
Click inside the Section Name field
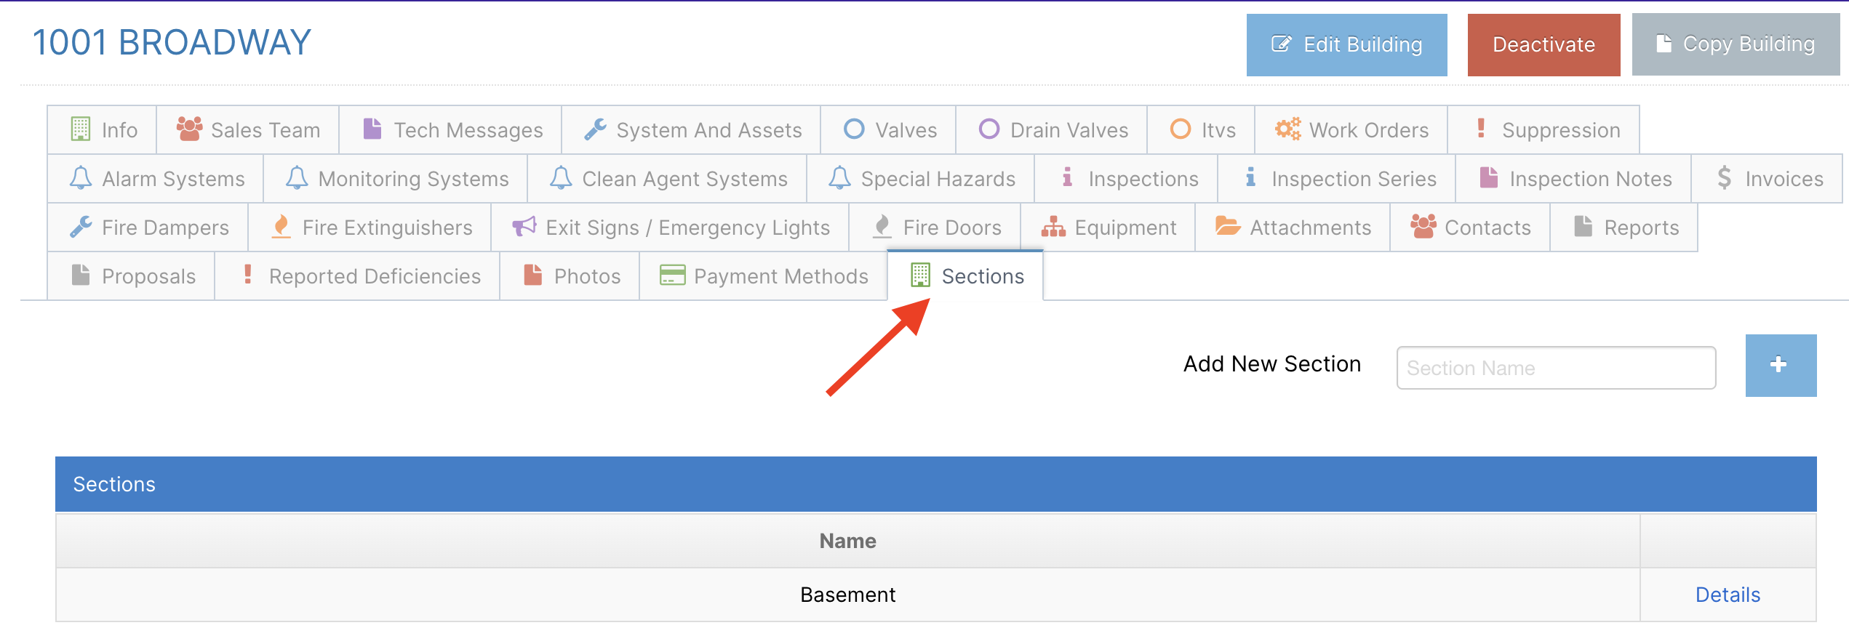click(x=1555, y=368)
